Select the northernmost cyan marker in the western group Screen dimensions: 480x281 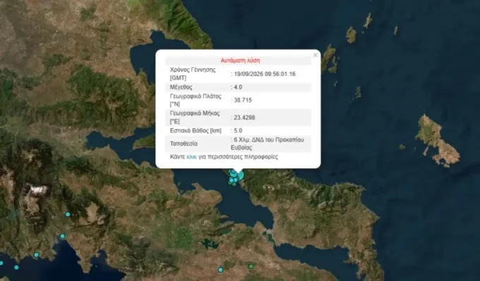coord(68,214)
